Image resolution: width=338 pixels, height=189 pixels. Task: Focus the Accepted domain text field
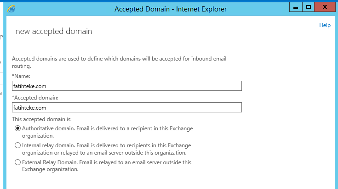point(127,107)
